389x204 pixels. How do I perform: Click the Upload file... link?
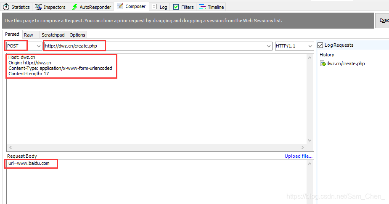(299, 156)
